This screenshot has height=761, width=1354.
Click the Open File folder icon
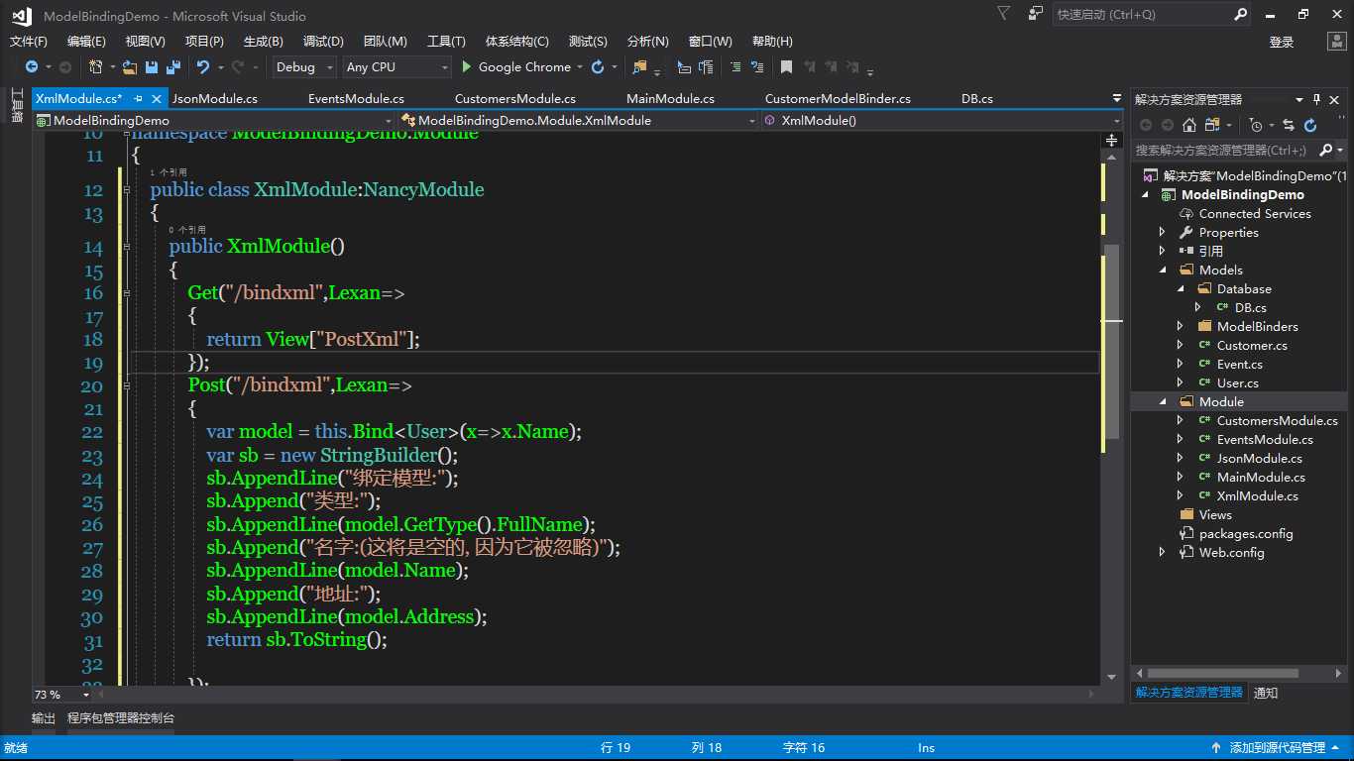point(130,67)
